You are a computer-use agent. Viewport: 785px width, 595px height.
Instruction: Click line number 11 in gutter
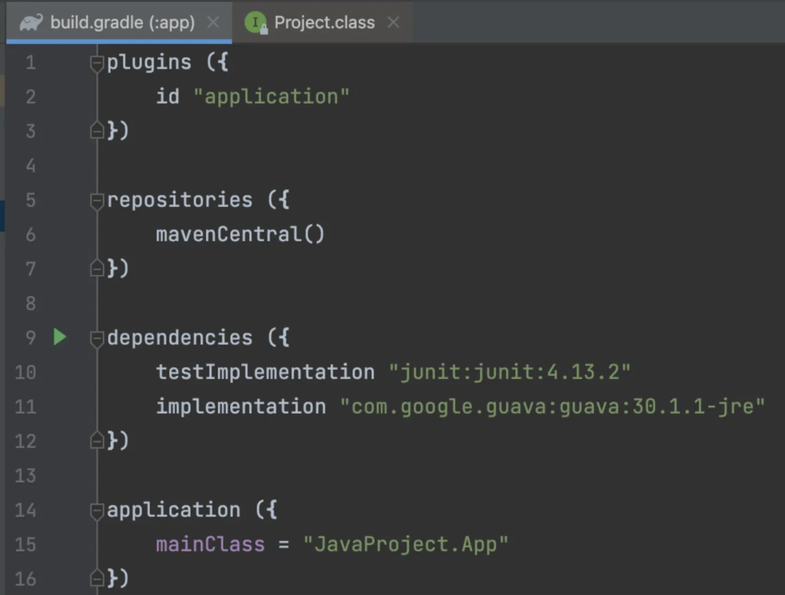pyautogui.click(x=26, y=407)
